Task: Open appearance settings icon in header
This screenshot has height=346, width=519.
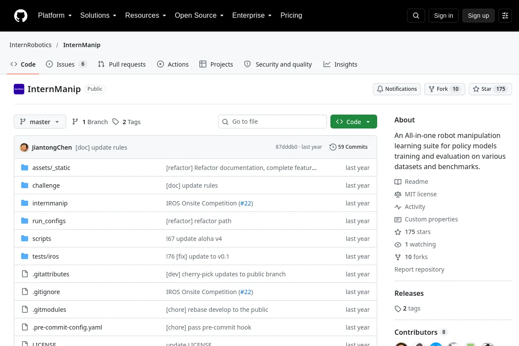Action: point(505,16)
